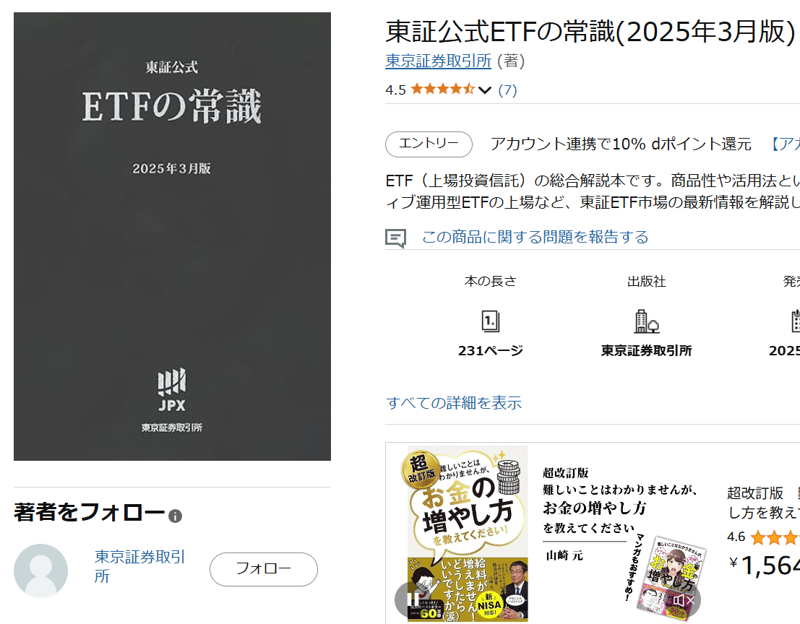Click the ¥1,564 ad price
This screenshot has height=624, width=800.
point(764,565)
